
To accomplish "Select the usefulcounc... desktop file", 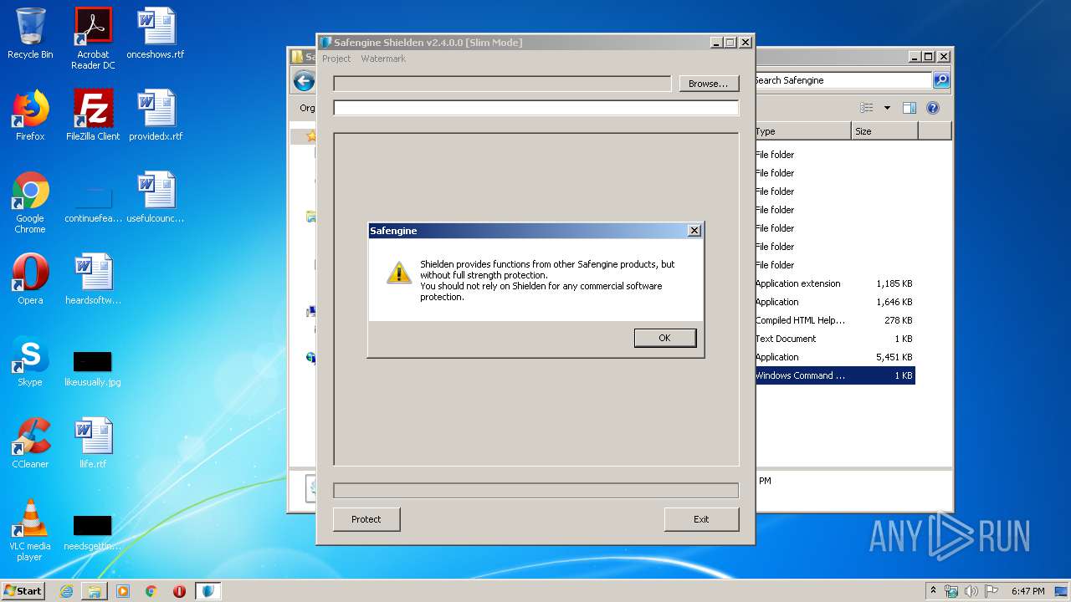I will point(156,197).
